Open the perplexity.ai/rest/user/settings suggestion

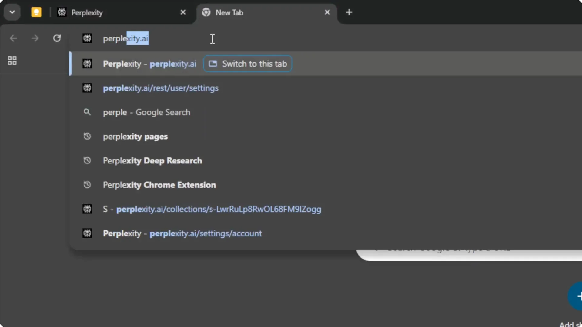160,88
